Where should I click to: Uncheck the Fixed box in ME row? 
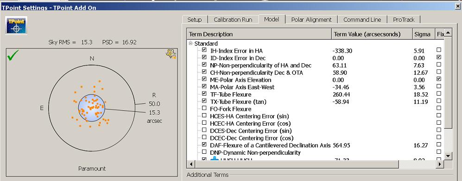[439, 79]
